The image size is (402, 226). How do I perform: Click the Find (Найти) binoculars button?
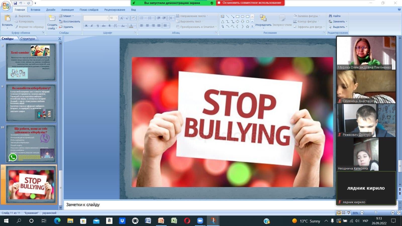click(x=335, y=16)
